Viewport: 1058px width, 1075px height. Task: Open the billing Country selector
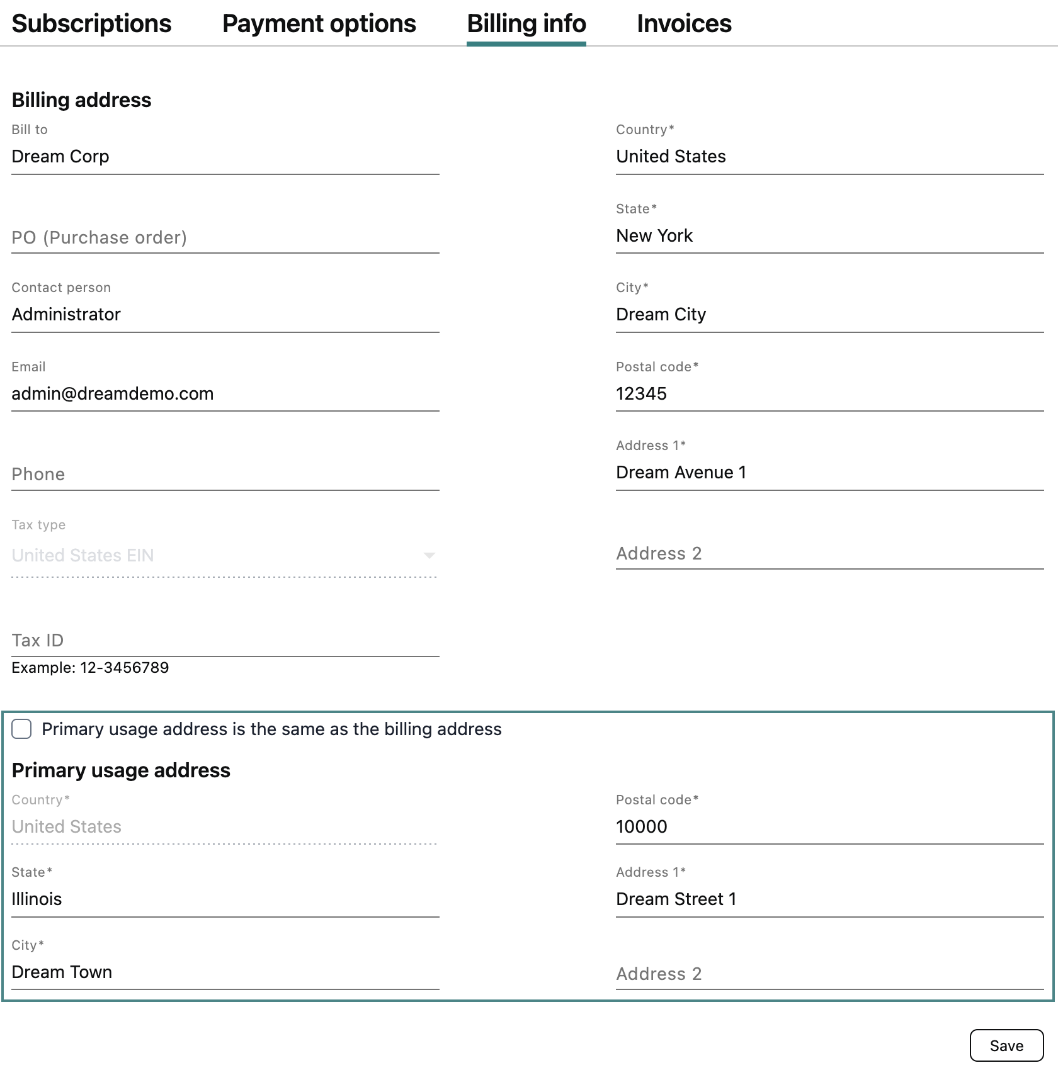pos(829,157)
